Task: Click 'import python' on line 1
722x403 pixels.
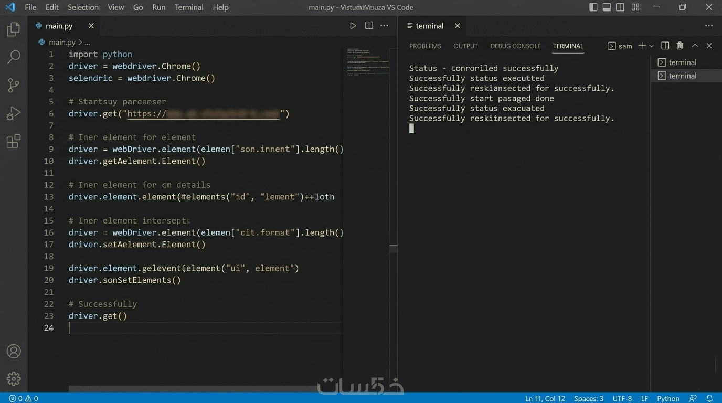Action: tap(100, 55)
